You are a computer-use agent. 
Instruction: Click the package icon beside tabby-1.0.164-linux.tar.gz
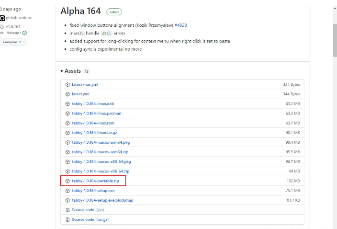[x=67, y=133]
